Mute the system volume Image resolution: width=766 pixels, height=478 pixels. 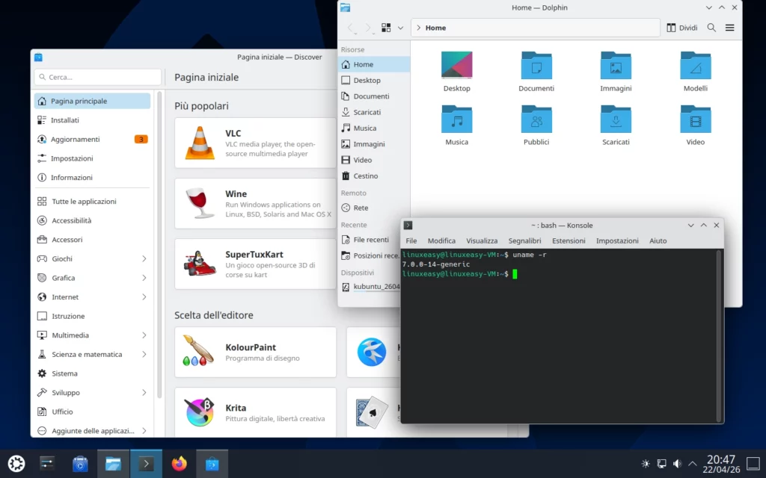(x=678, y=463)
